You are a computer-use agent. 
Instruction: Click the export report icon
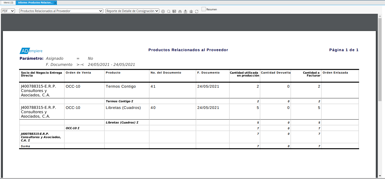point(185,11)
